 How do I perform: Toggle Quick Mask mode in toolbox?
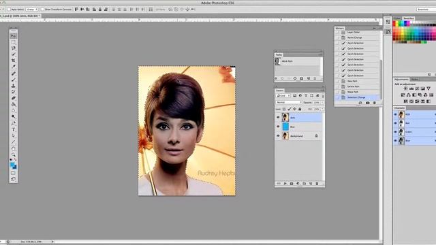click(x=14, y=173)
